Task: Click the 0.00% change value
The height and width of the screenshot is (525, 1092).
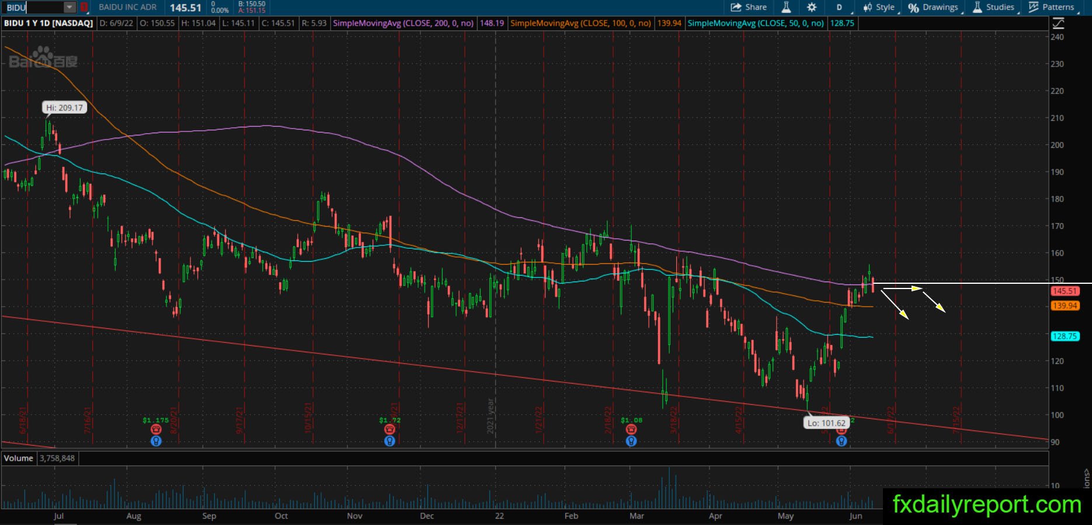Action: [220, 11]
